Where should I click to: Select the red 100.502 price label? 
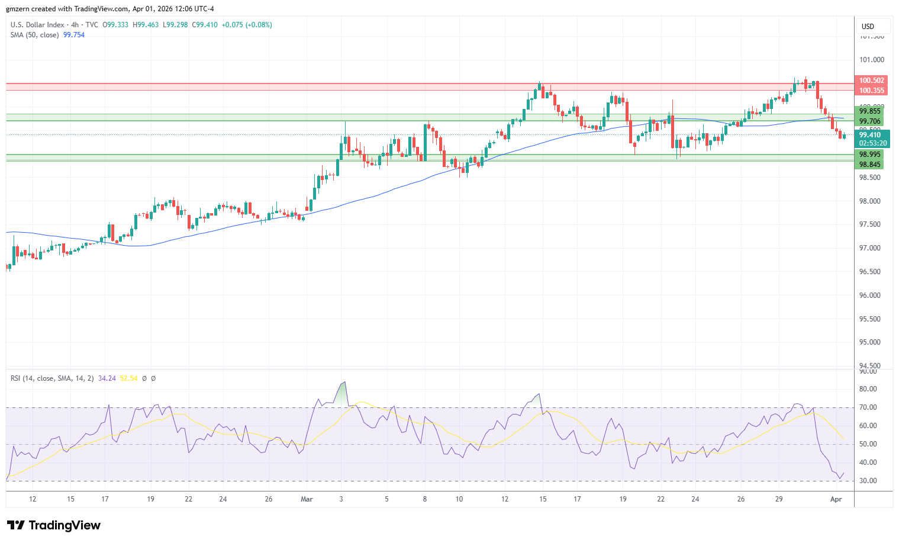pos(871,81)
